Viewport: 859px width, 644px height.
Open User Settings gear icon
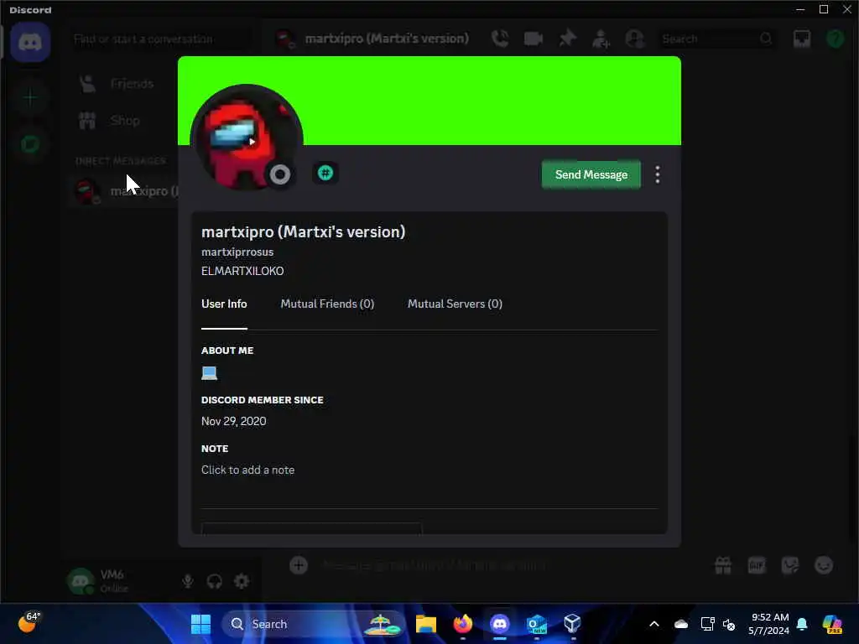click(242, 581)
